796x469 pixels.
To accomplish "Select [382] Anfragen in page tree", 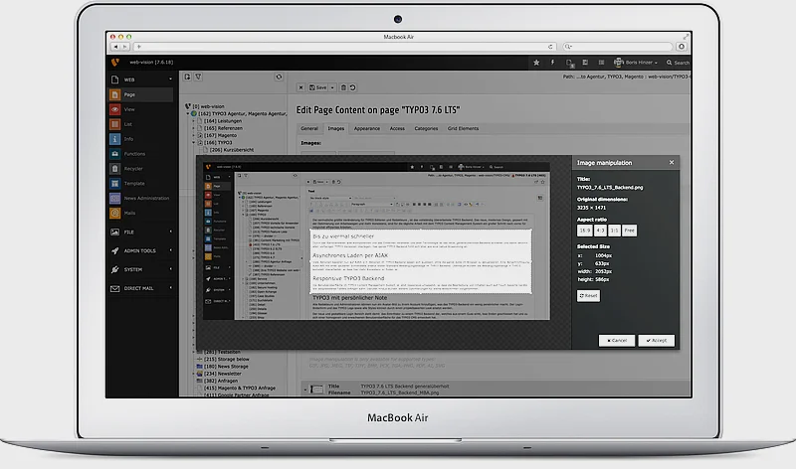I will 221,381.
